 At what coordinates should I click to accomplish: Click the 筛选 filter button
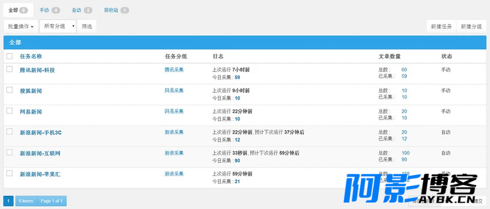[x=87, y=26]
